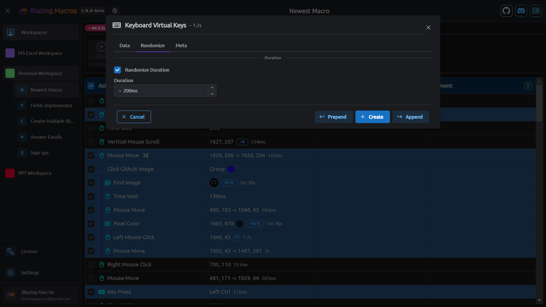The width and height of the screenshot is (546, 307).
Task: Click the Pixel Color row icon
Action: click(107, 224)
